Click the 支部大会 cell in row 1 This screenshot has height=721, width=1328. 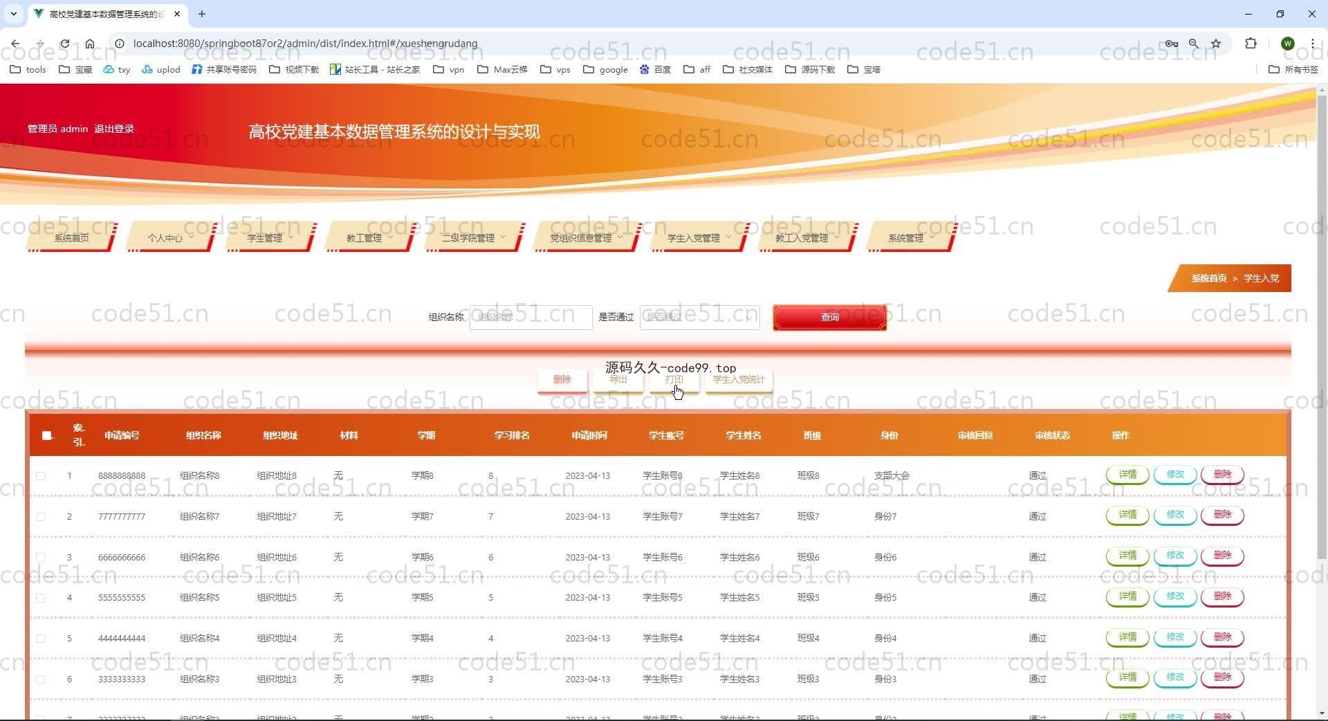[892, 476]
